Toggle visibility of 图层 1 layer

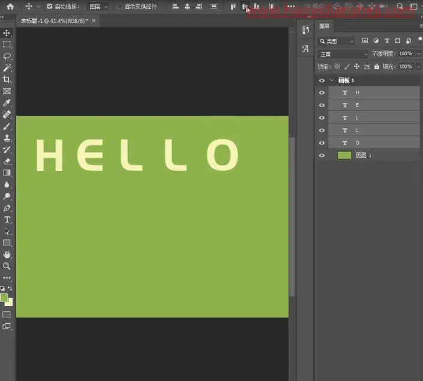click(x=322, y=155)
